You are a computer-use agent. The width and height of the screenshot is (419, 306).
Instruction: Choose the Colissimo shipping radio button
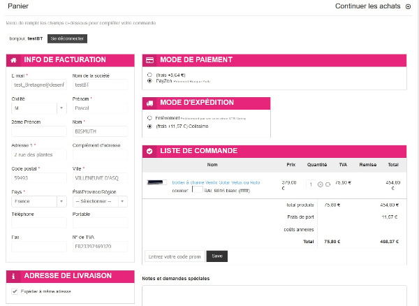tap(149, 126)
